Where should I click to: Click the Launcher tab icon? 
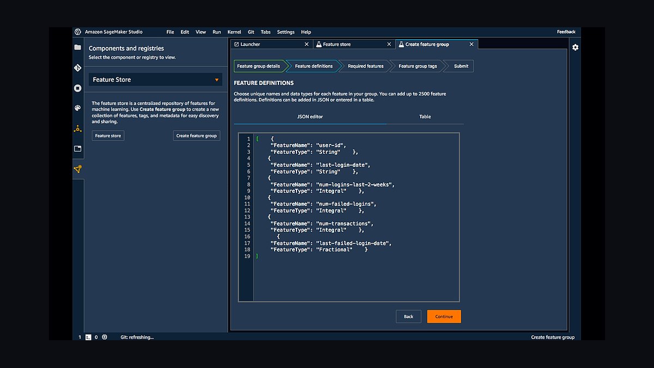(236, 44)
